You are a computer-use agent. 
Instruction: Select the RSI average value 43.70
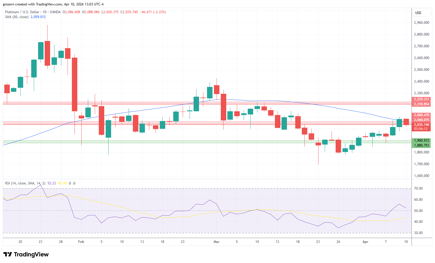pyautogui.click(x=62, y=183)
